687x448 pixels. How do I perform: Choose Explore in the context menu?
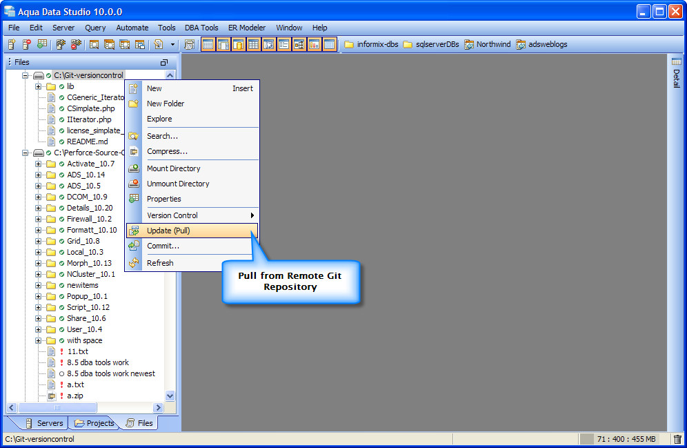(192, 119)
